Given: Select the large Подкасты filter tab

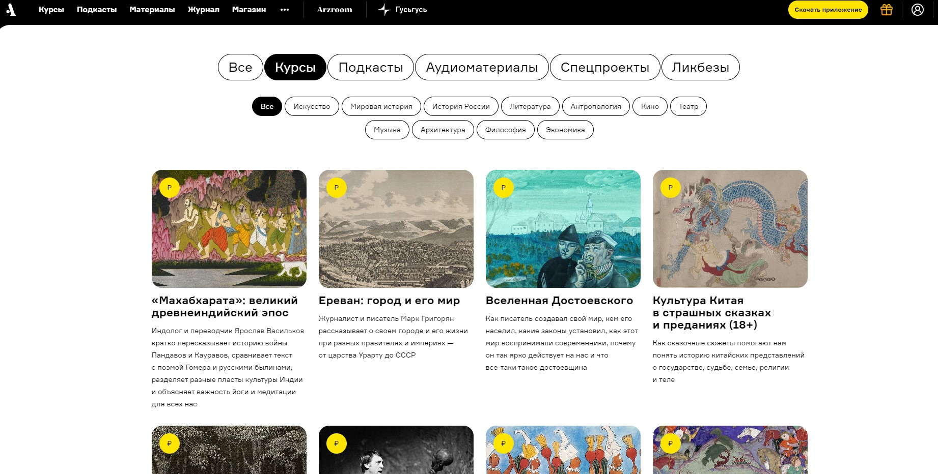Looking at the screenshot, I should pyautogui.click(x=371, y=67).
